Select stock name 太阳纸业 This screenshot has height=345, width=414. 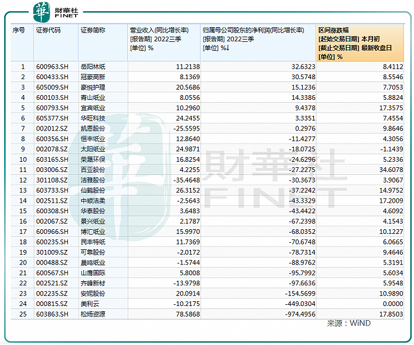(93, 149)
